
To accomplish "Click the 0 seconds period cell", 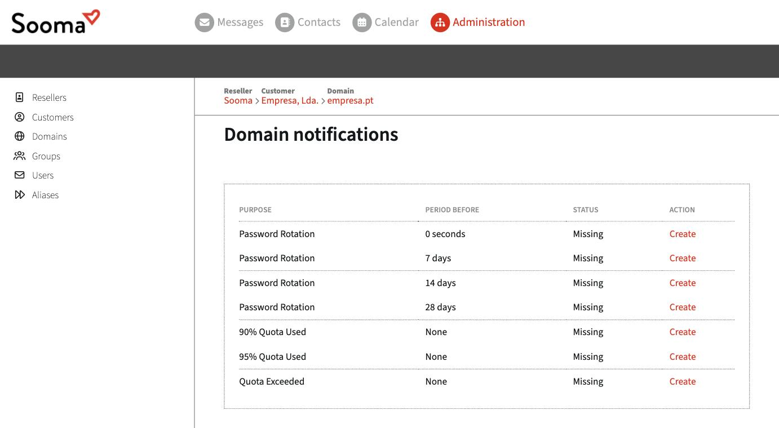I will point(445,234).
